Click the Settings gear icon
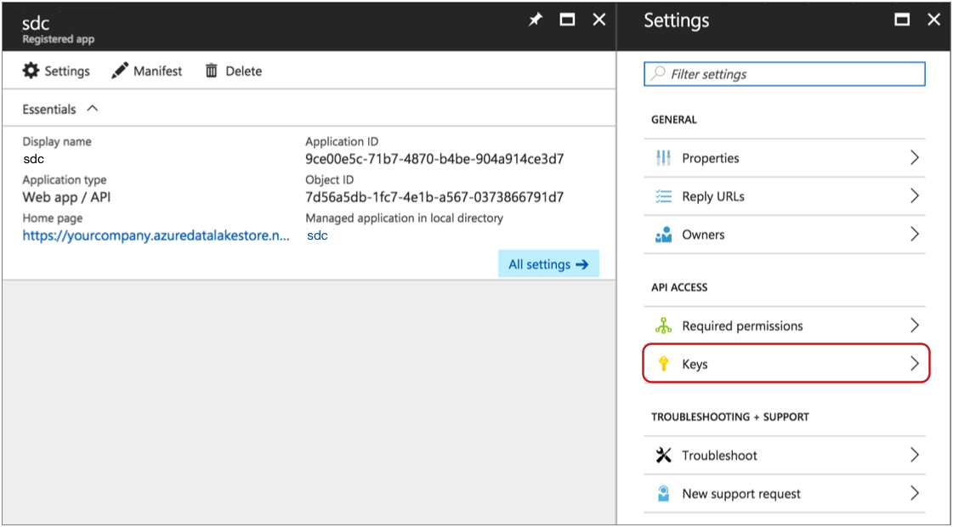Image resolution: width=953 pixels, height=527 pixels. [x=31, y=71]
